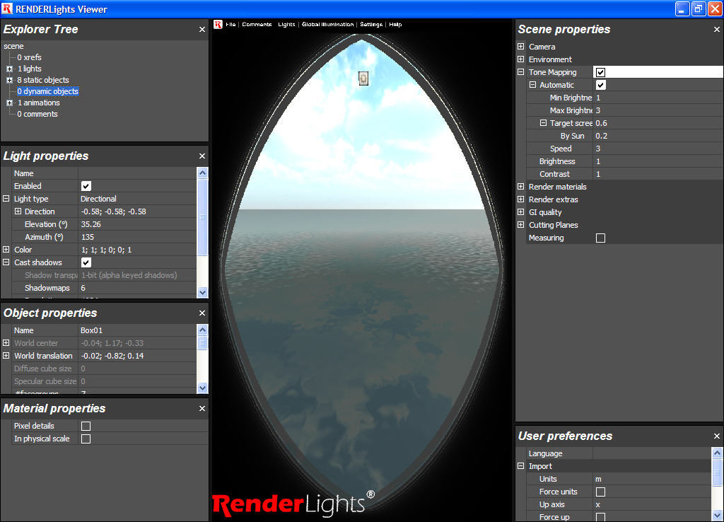Toggle the Automatic tone mapping checkbox
Screen dimensions: 724x522
600,85
